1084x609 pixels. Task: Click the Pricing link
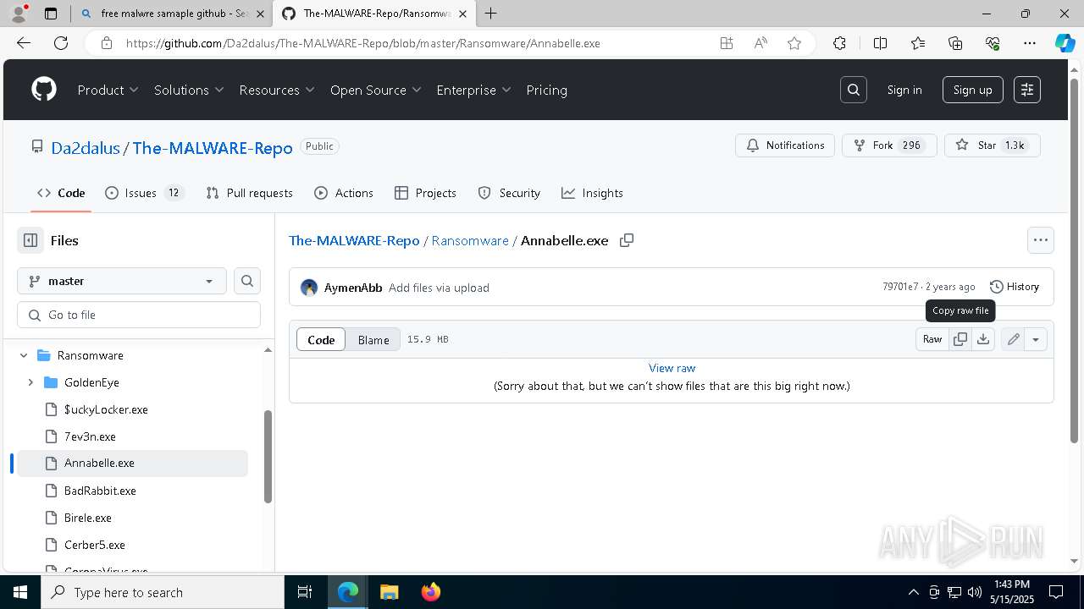tap(546, 90)
